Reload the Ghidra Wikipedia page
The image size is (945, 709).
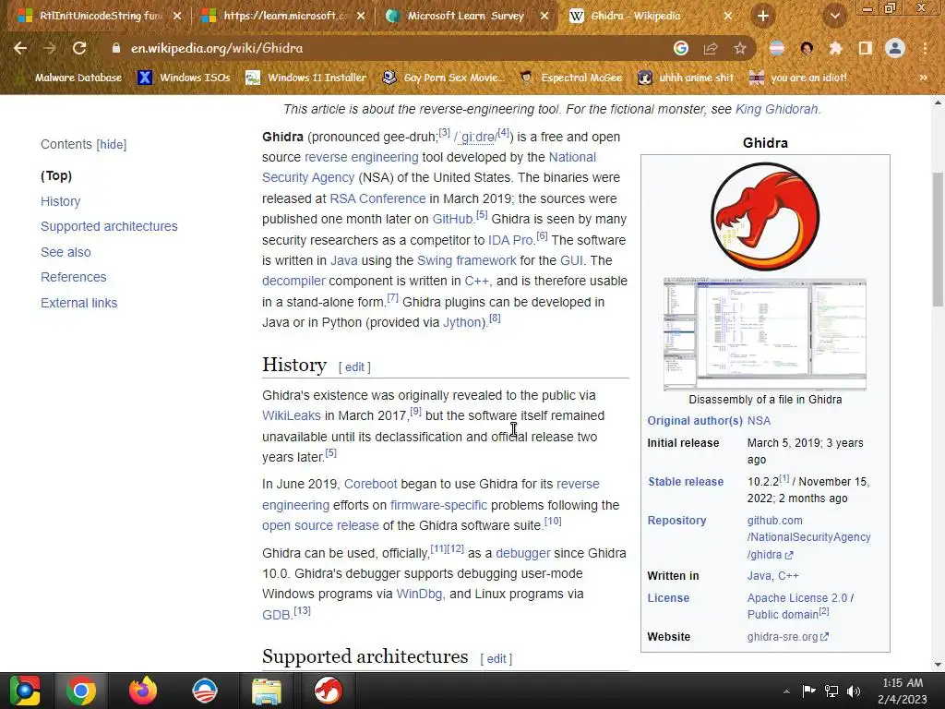click(79, 48)
